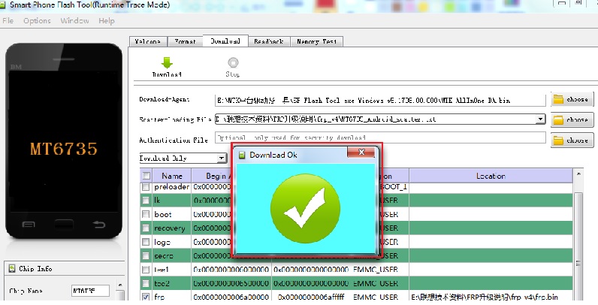
Task: Open the Options menu
Action: pos(37,20)
